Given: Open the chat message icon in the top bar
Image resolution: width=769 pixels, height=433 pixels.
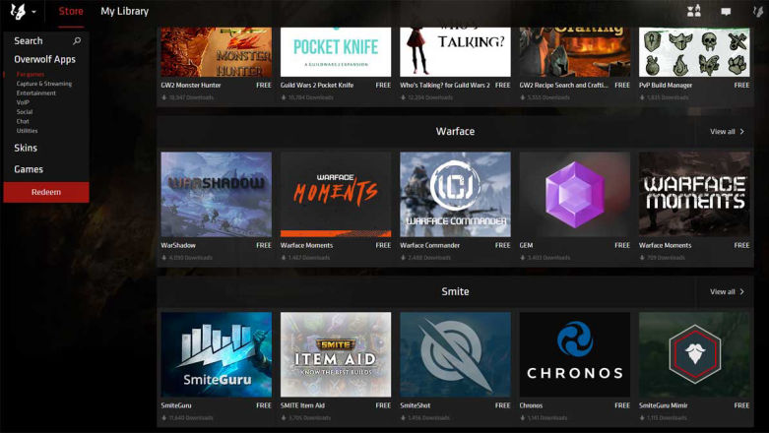Looking at the screenshot, I should tap(726, 12).
